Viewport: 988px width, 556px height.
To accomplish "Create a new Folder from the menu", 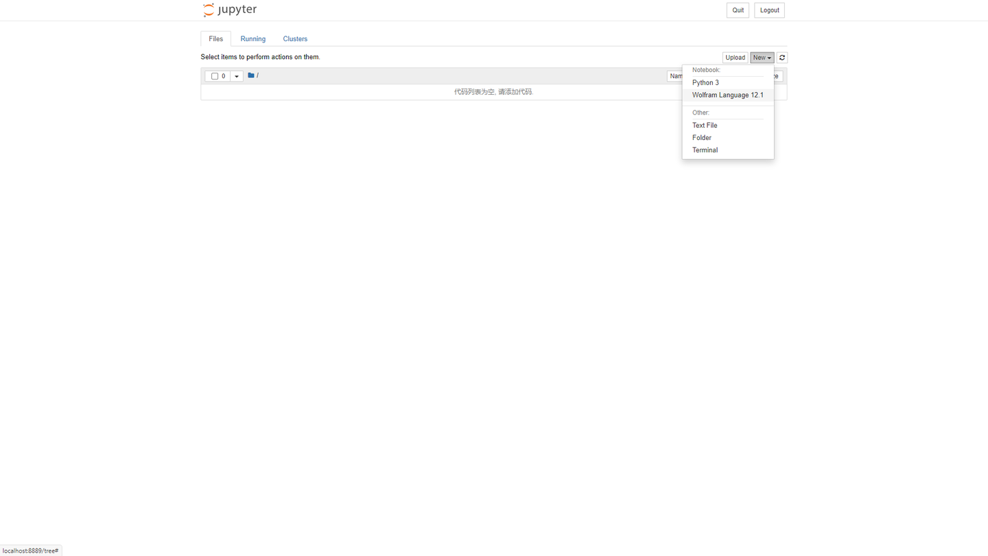I will [701, 137].
